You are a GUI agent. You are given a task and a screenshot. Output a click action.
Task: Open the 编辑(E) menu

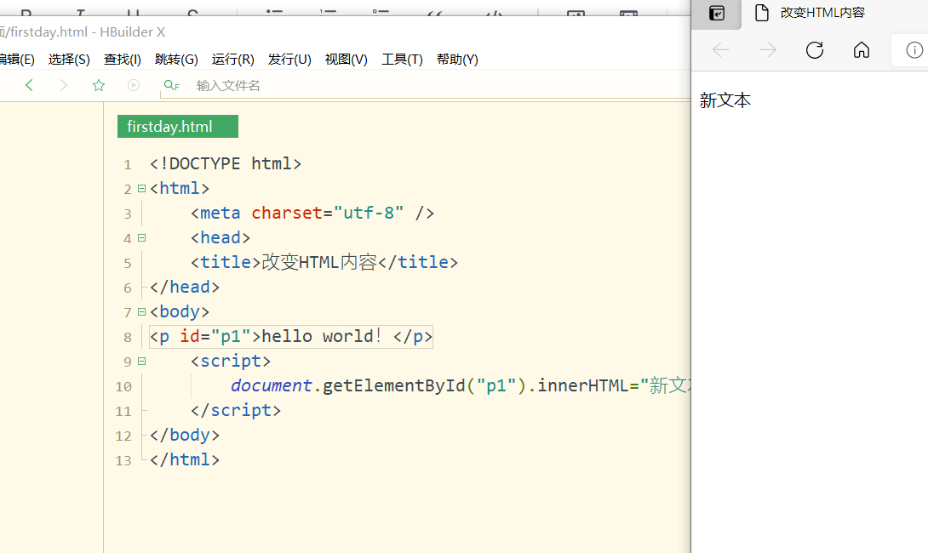pyautogui.click(x=16, y=60)
